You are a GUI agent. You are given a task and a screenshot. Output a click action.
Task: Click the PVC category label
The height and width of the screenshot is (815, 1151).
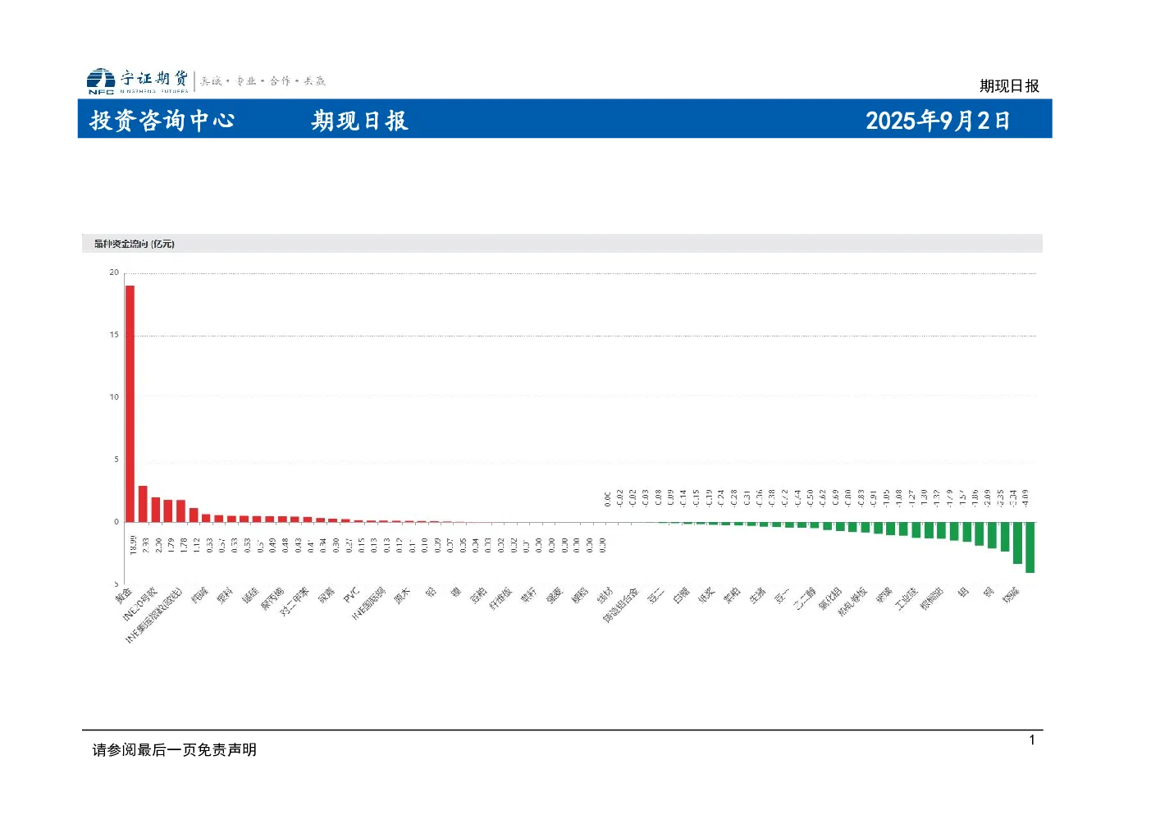point(351,595)
